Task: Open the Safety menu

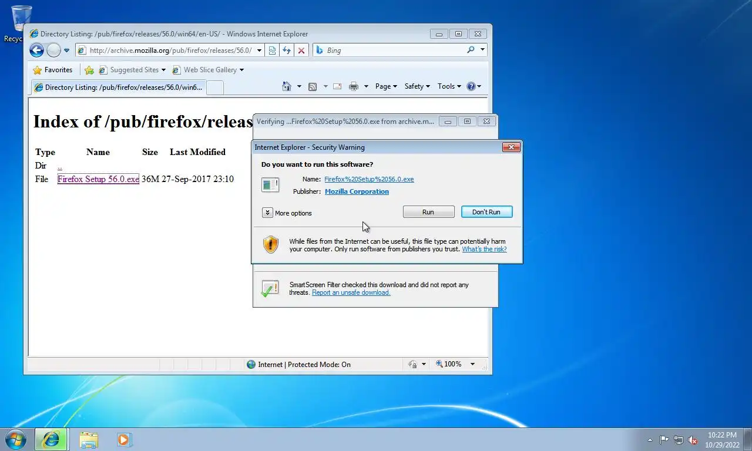Action: pos(417,86)
